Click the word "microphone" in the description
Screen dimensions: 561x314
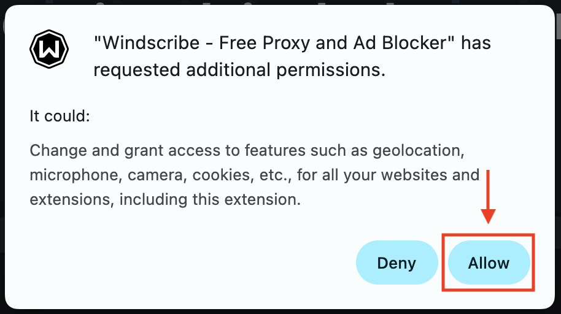(x=75, y=175)
